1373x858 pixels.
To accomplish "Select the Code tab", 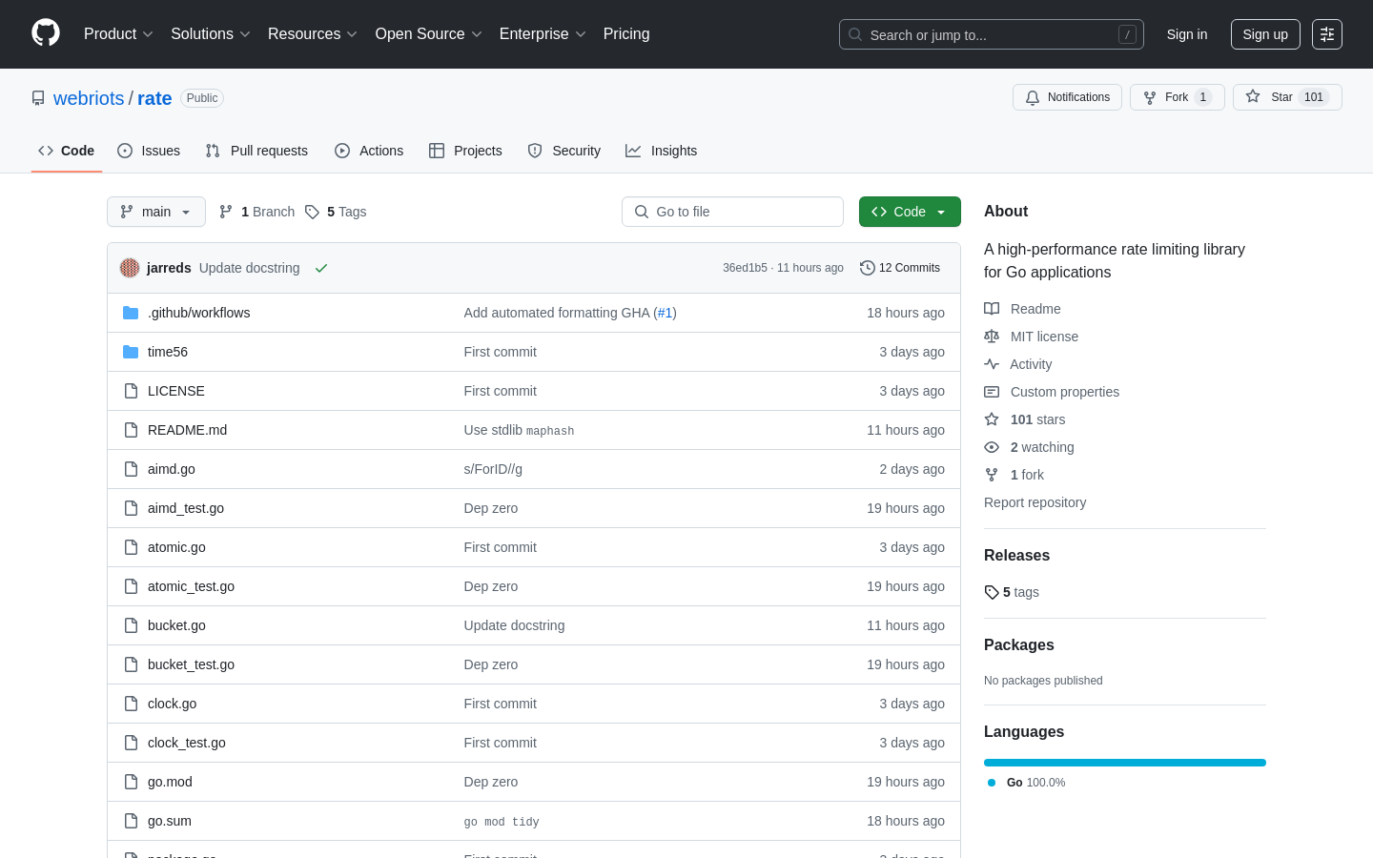I will point(67,151).
